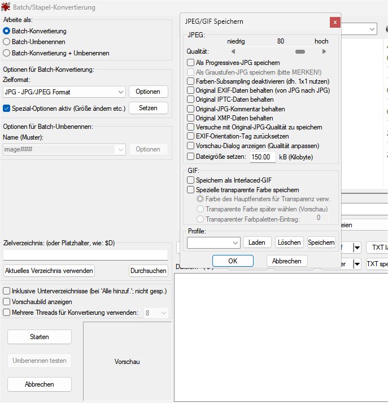The height and width of the screenshot is (403, 388).
Task: Click the right arrow of the quality slider
Action: [324, 51]
